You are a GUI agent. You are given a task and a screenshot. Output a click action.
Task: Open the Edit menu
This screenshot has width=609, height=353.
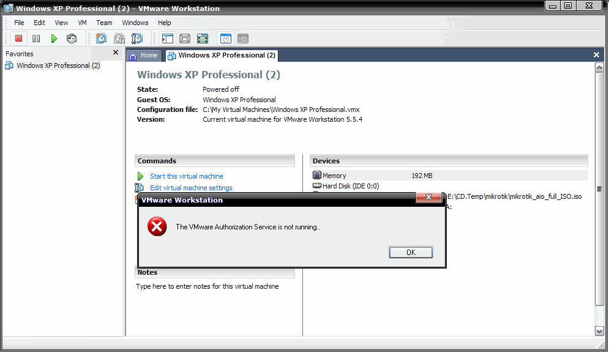pyautogui.click(x=39, y=23)
